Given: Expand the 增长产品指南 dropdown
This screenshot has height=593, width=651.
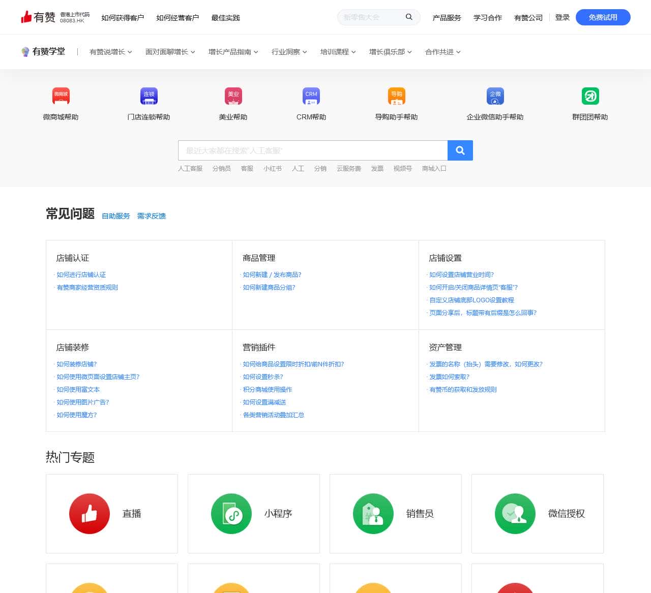Looking at the screenshot, I should [x=233, y=52].
